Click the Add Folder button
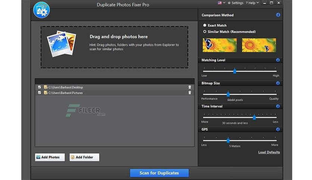Viewport: 312px width, 180px height. [84, 157]
